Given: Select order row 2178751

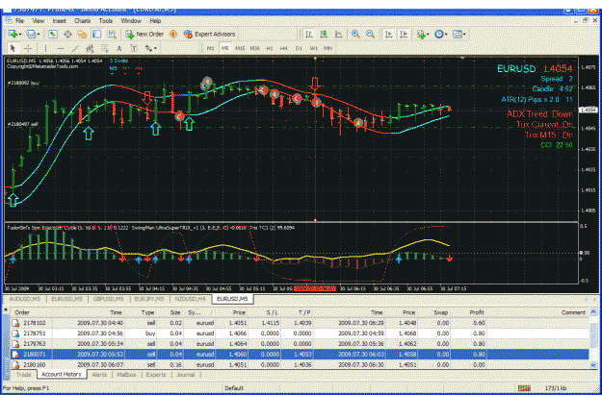Looking at the screenshot, I should pos(300,333).
